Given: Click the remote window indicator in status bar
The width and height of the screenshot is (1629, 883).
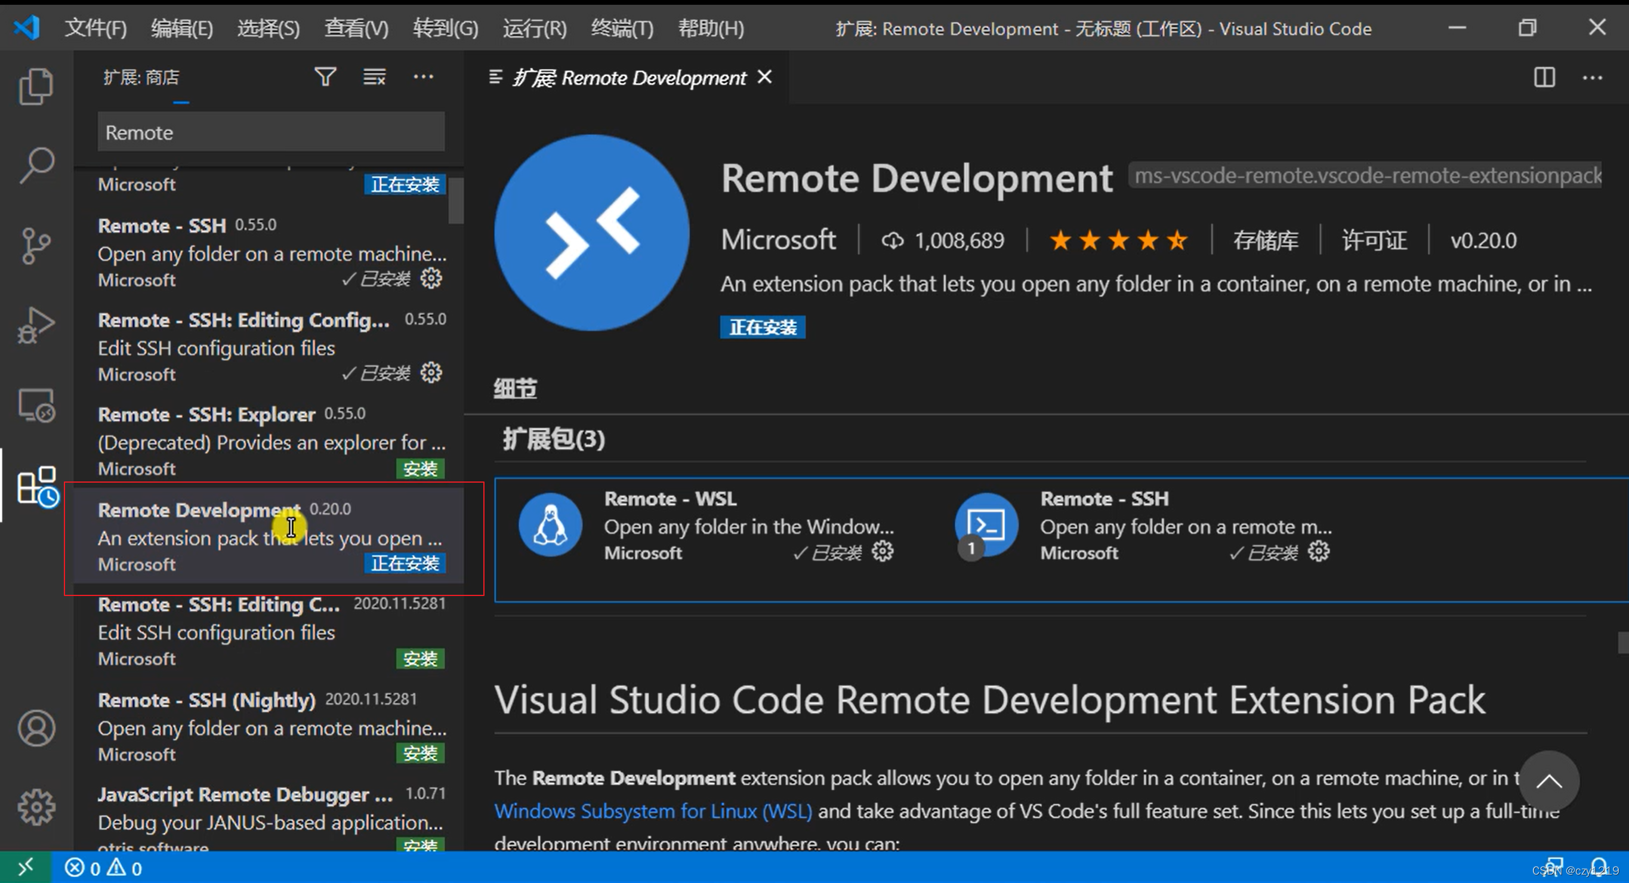Looking at the screenshot, I should point(25,868).
